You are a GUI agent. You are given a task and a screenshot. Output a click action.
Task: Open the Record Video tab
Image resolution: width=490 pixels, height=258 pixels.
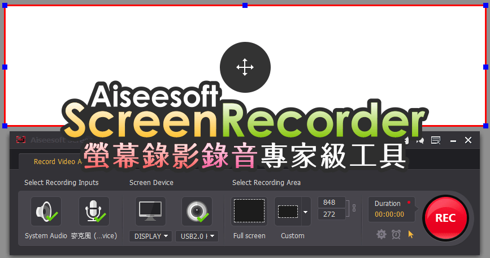(58, 162)
